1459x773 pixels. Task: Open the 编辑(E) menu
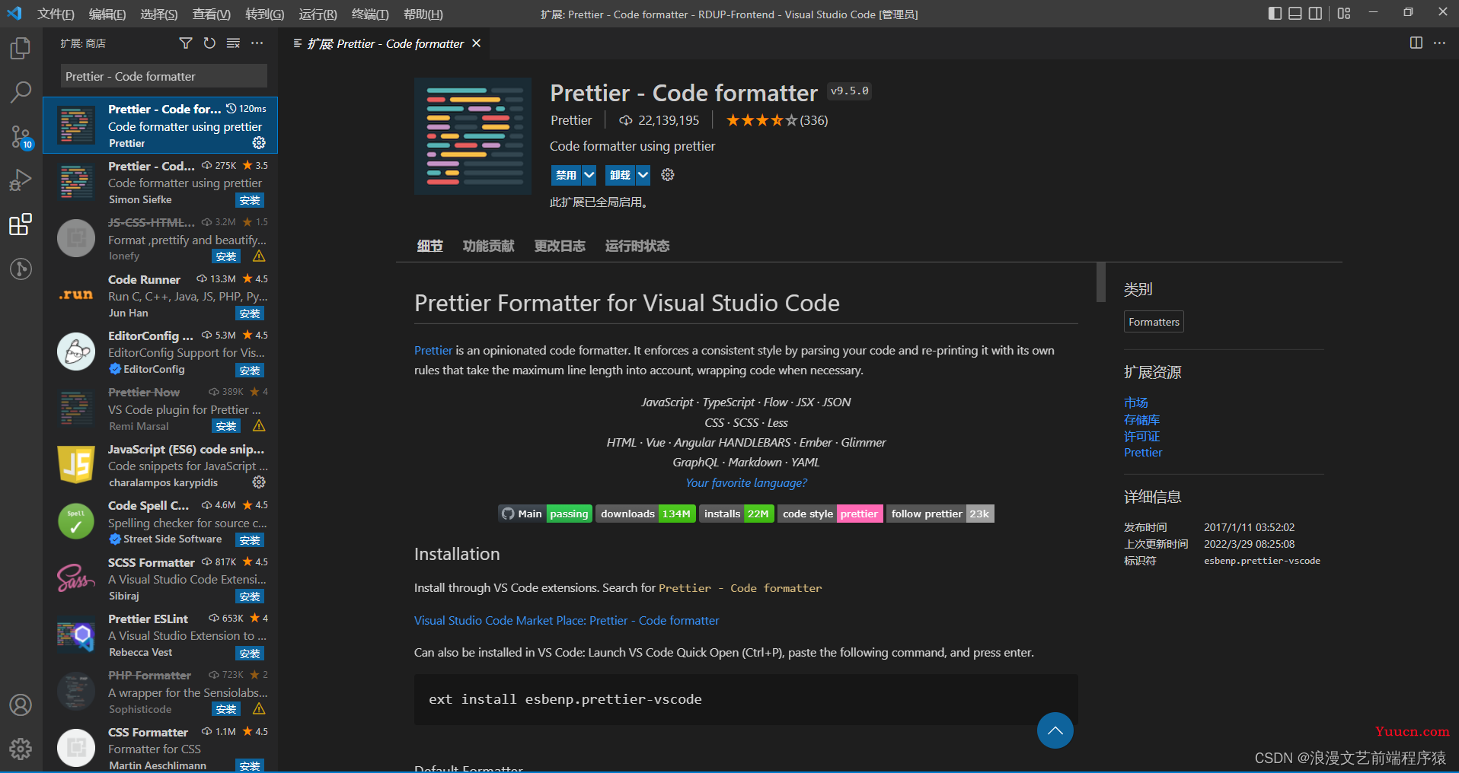coord(107,14)
